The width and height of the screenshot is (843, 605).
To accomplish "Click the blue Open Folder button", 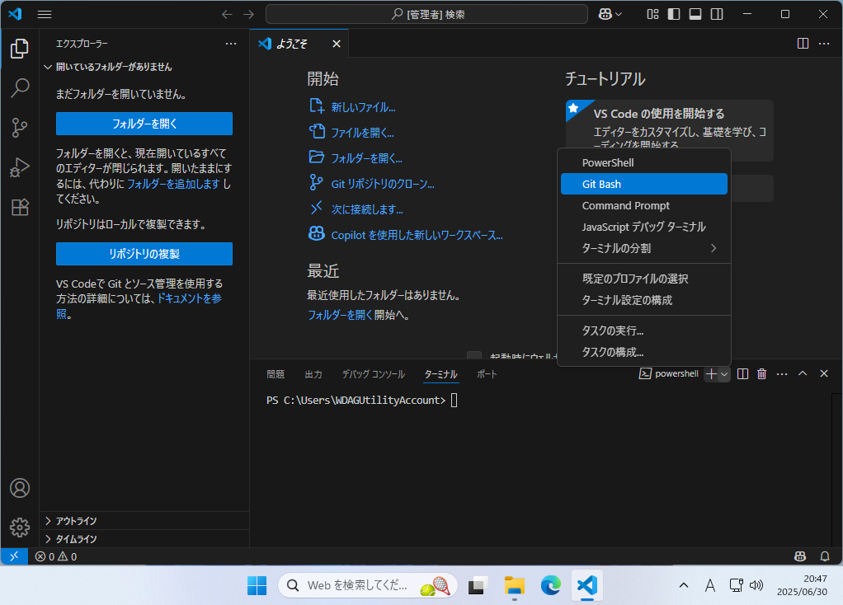I will [x=144, y=124].
